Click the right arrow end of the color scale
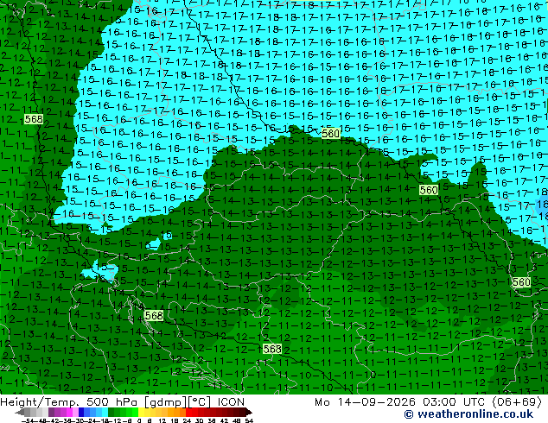548x423 pixels. [x=248, y=413]
